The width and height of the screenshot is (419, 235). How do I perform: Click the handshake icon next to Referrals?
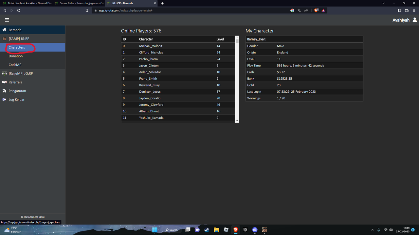(5, 82)
